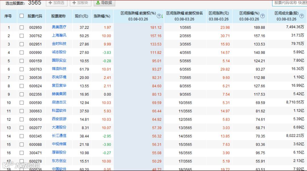Open stock link 科蓝软件
Viewport: 307px width, 171px height.
pyautogui.click(x=59, y=111)
